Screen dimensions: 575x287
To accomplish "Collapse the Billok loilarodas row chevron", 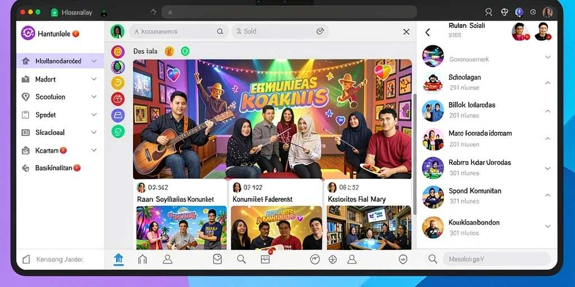I will click(548, 111).
